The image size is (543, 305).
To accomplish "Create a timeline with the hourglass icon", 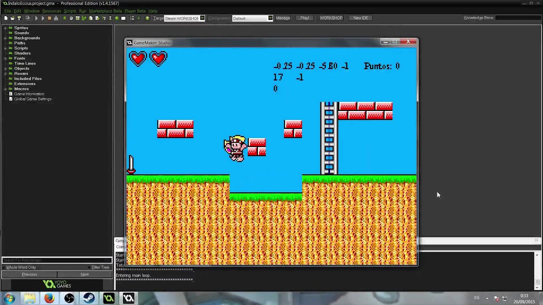I will tap(110, 18).
